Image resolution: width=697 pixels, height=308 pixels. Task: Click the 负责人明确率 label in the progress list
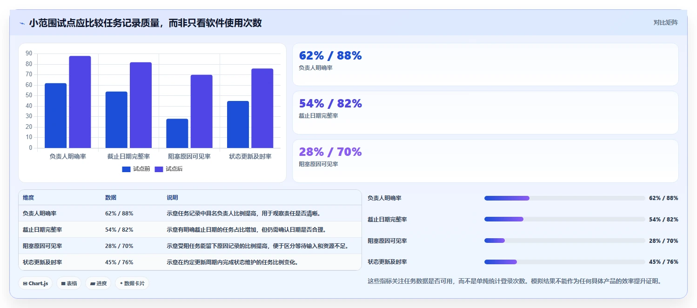point(384,198)
